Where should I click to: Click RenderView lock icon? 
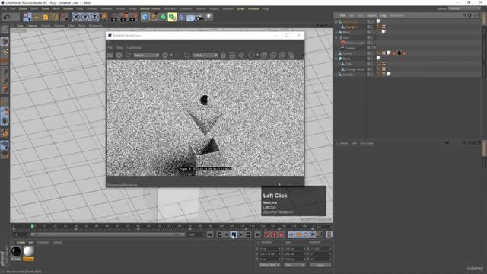coord(223,56)
